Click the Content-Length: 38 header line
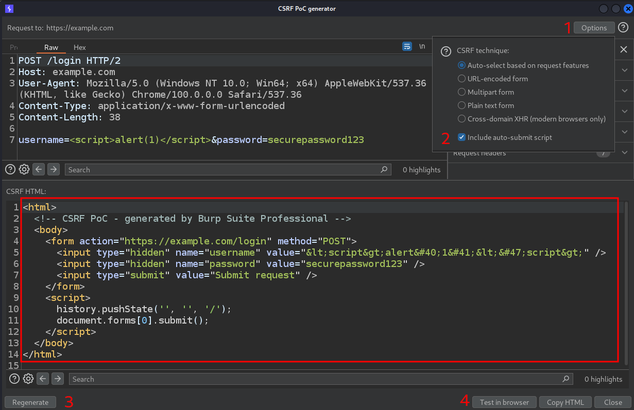Screen dimensions: 634x410 (x=70, y=117)
